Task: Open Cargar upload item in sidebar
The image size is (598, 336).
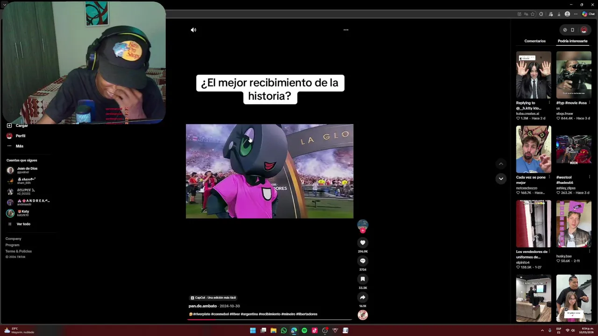Action: pos(17,126)
